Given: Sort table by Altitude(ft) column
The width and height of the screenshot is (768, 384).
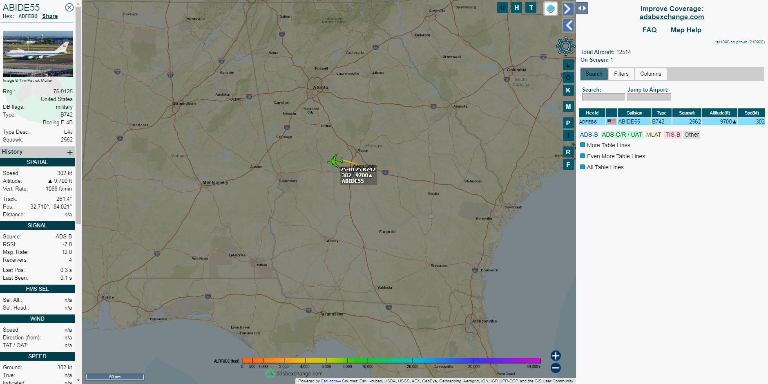Looking at the screenshot, I should click(x=720, y=113).
